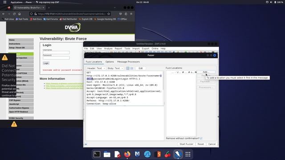285x160 pixels.
Task: Open Terminal from the dock
Action: point(97,154)
